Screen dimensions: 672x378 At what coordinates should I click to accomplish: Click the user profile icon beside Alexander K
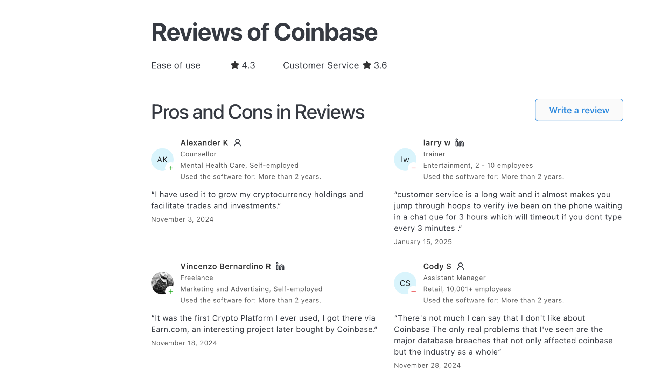pyautogui.click(x=238, y=143)
